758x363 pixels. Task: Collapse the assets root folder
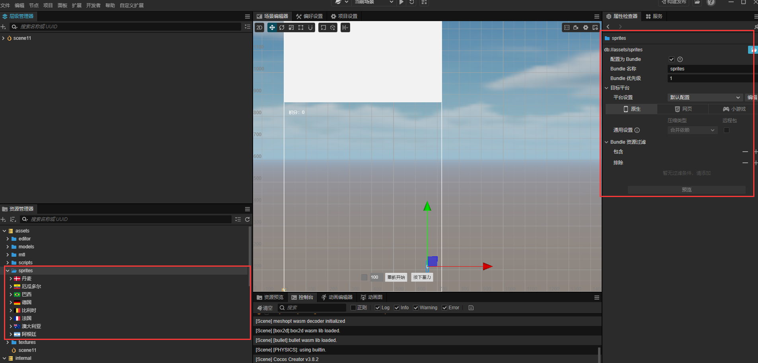click(x=4, y=231)
